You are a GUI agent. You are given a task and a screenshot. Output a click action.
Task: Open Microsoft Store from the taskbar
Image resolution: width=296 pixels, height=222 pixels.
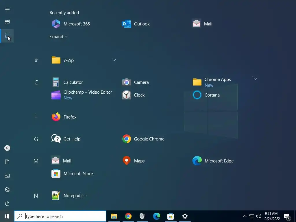(171, 216)
